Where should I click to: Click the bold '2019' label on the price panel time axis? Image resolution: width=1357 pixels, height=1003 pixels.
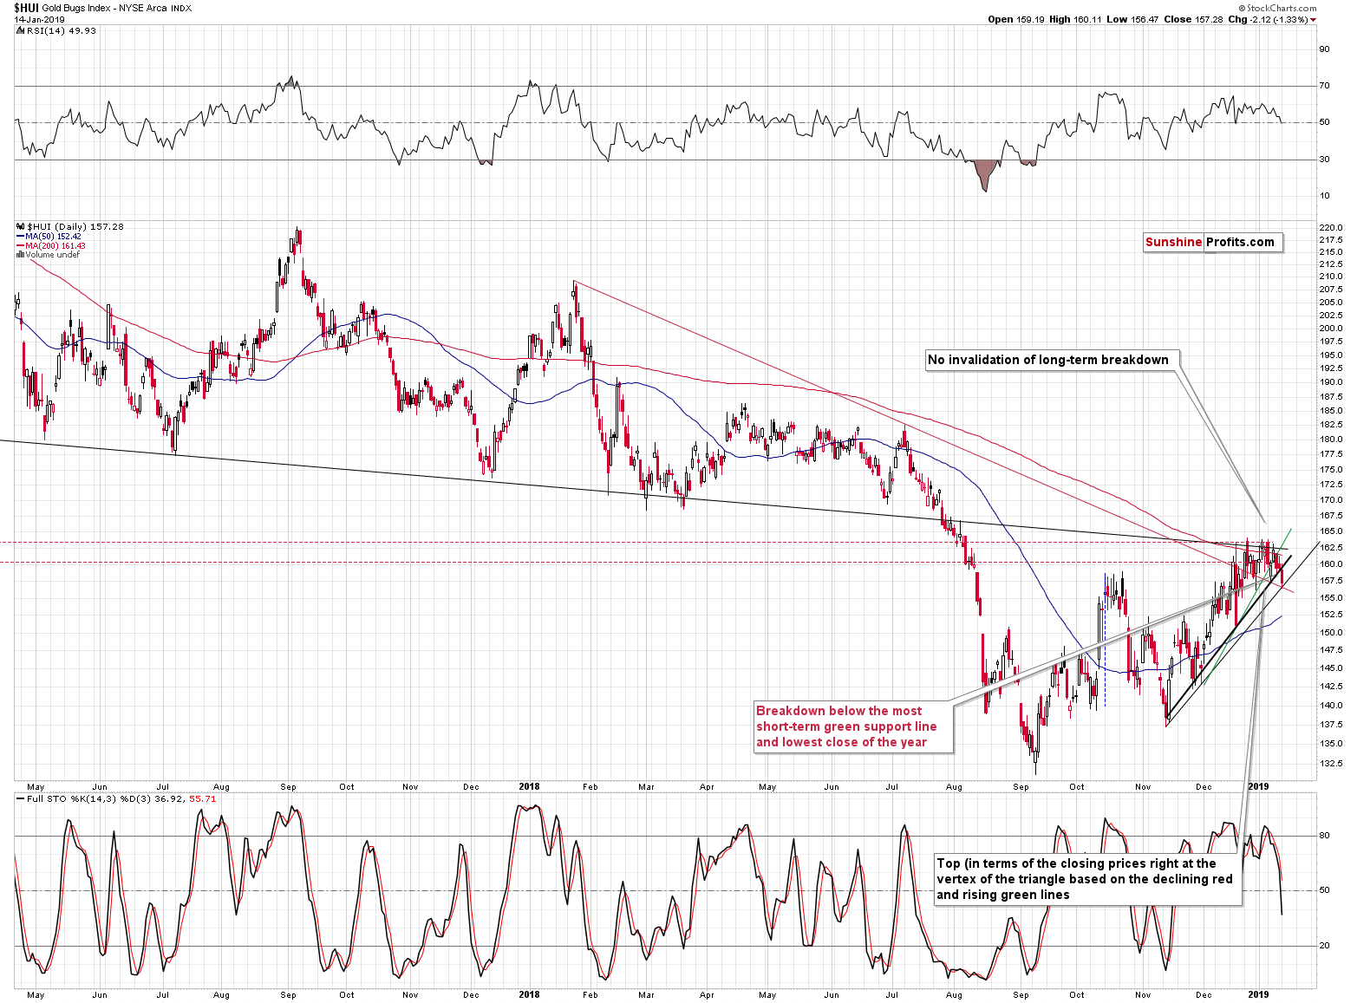coord(1258,787)
